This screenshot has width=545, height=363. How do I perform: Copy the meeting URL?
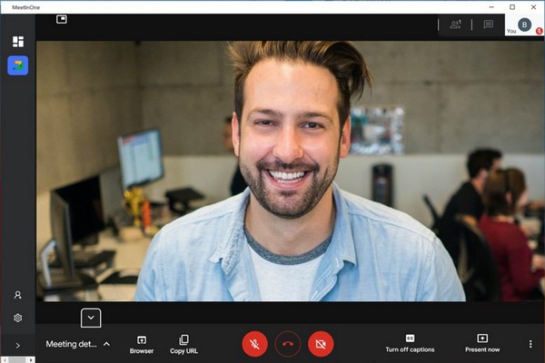coord(183,343)
